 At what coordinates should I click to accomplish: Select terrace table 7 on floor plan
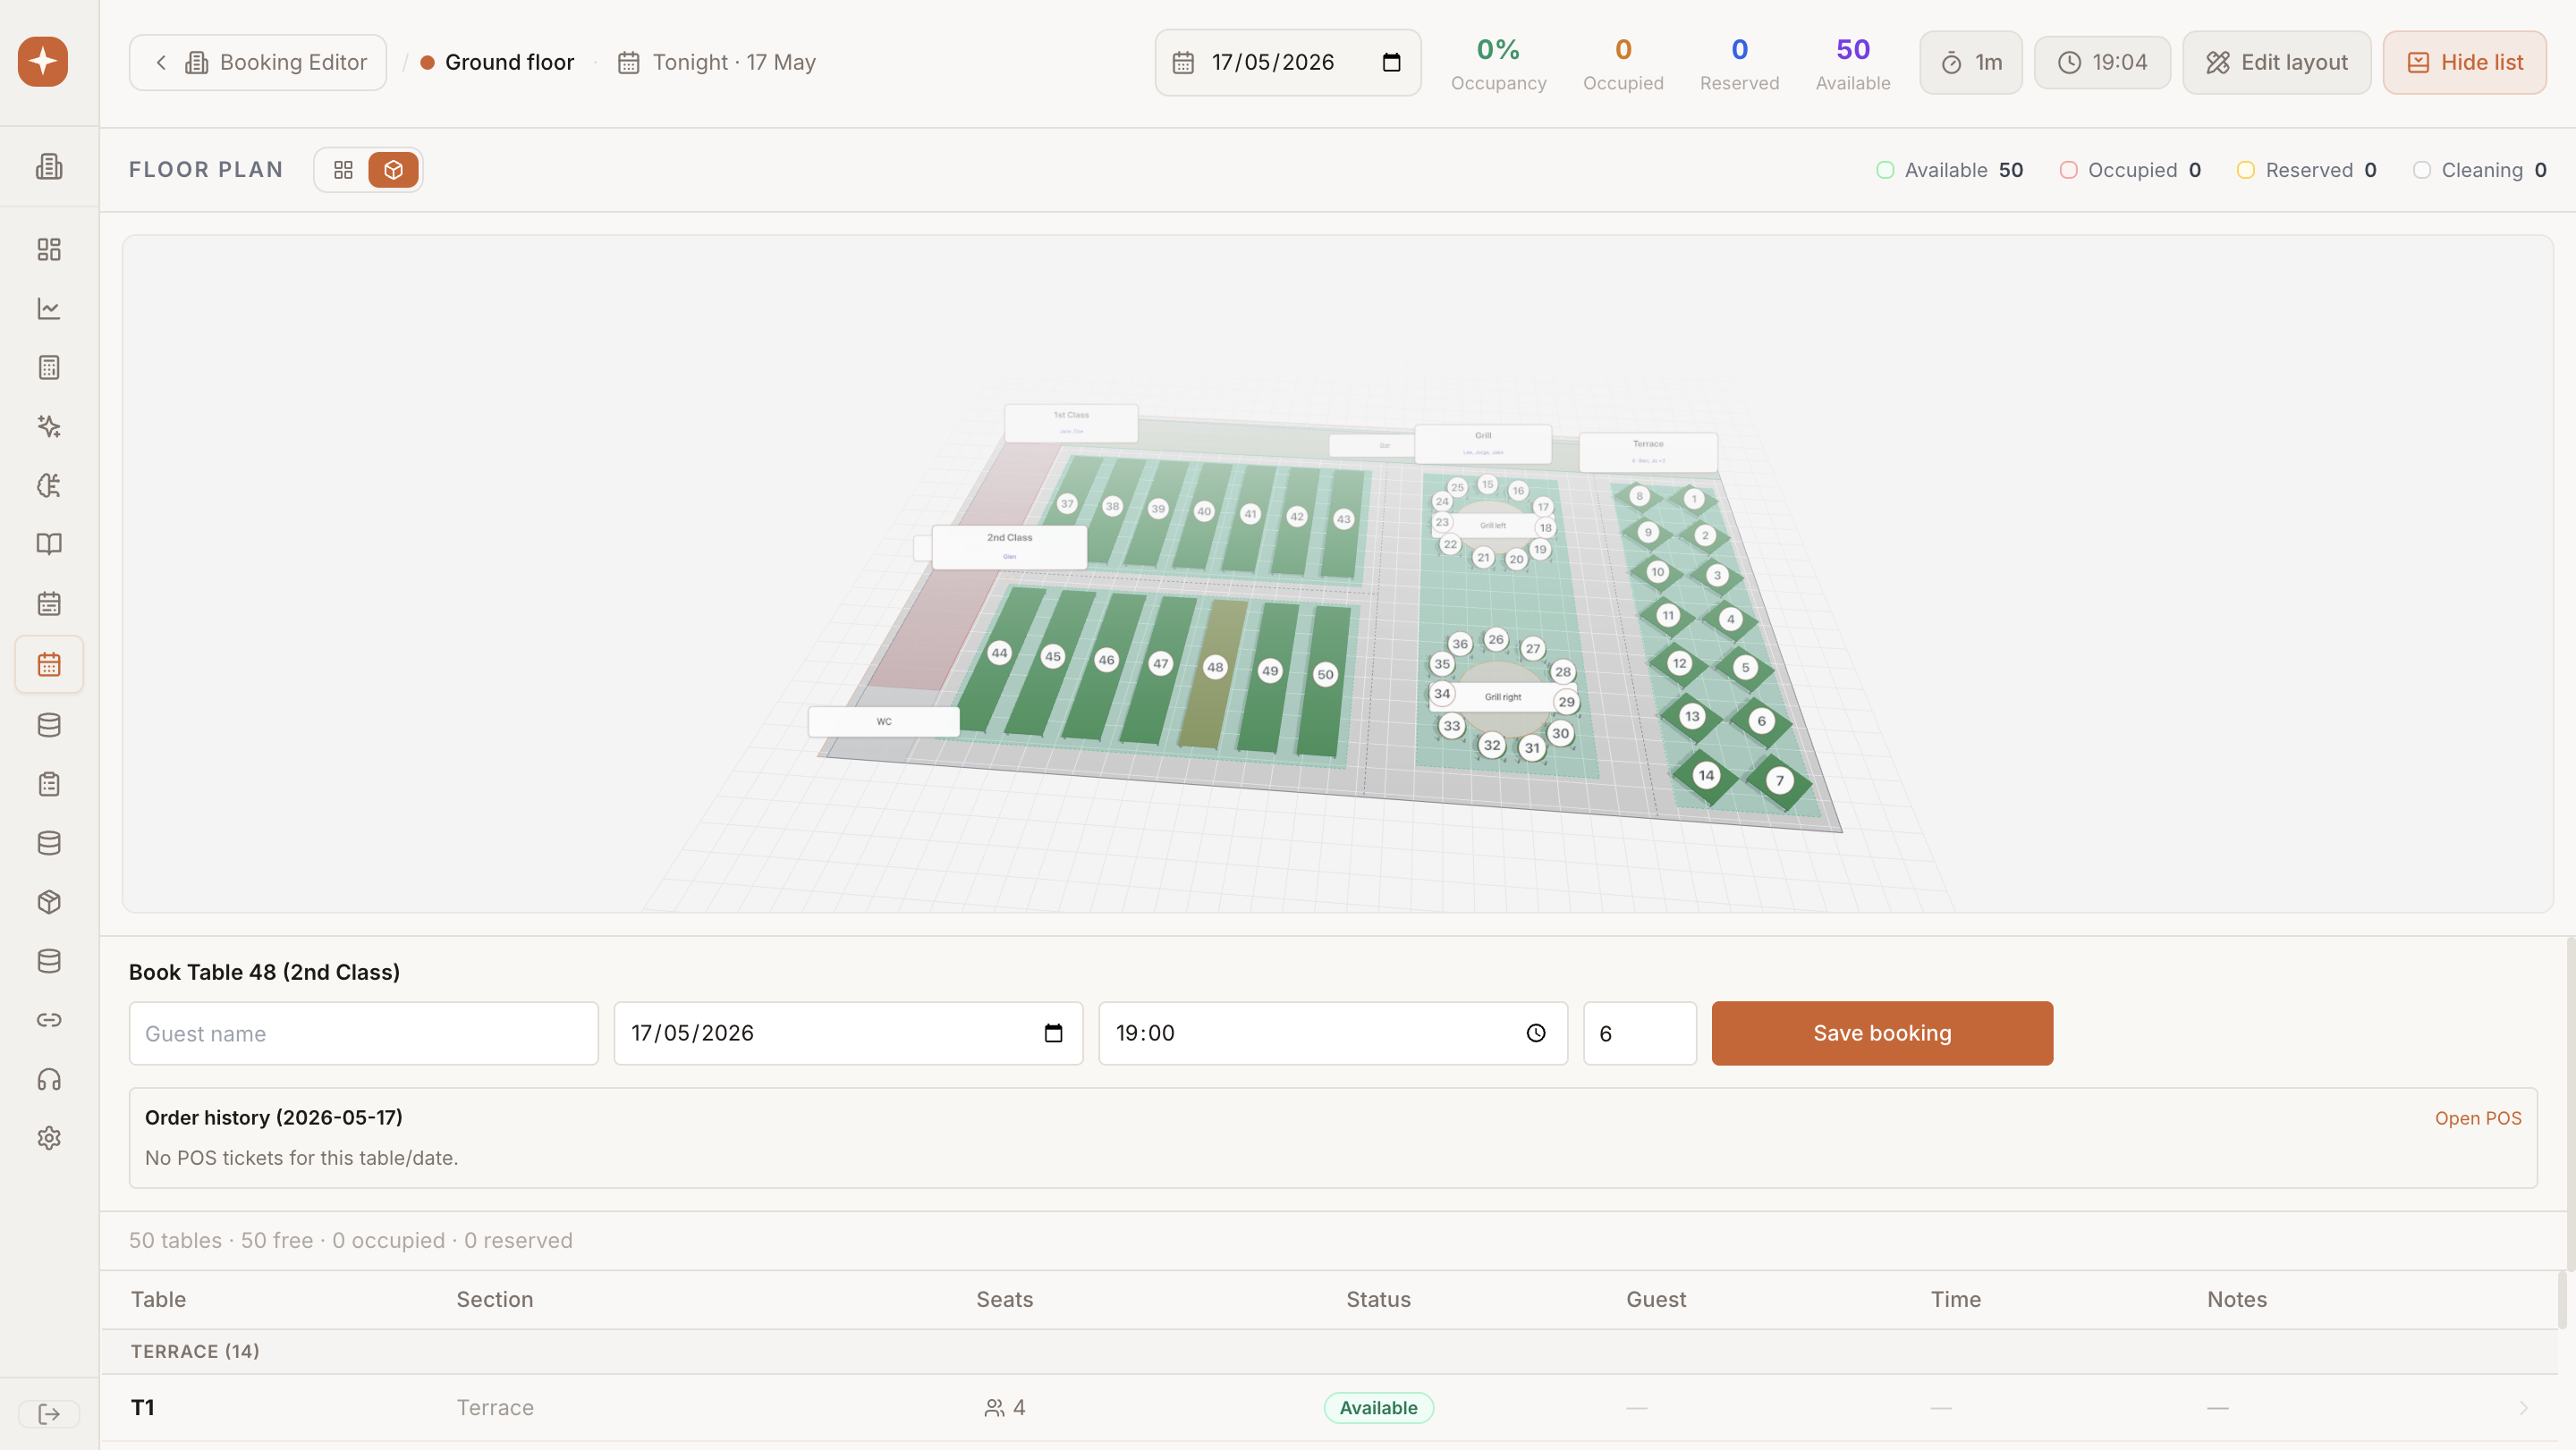1780,781
